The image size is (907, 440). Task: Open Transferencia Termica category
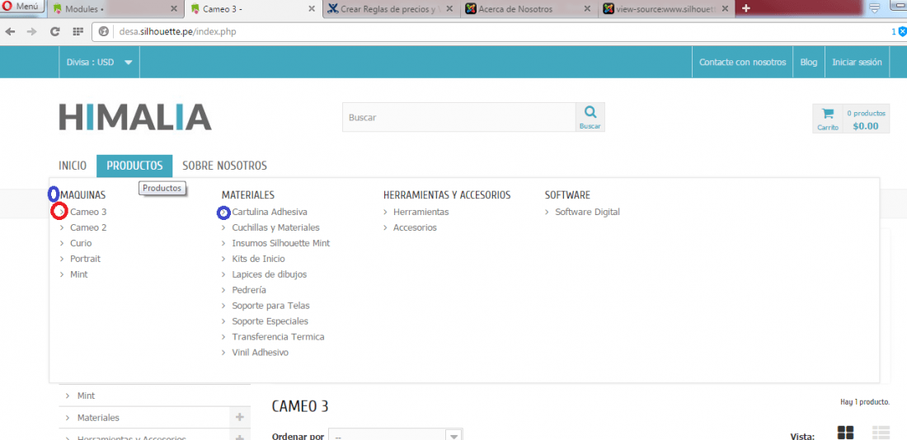tap(278, 337)
